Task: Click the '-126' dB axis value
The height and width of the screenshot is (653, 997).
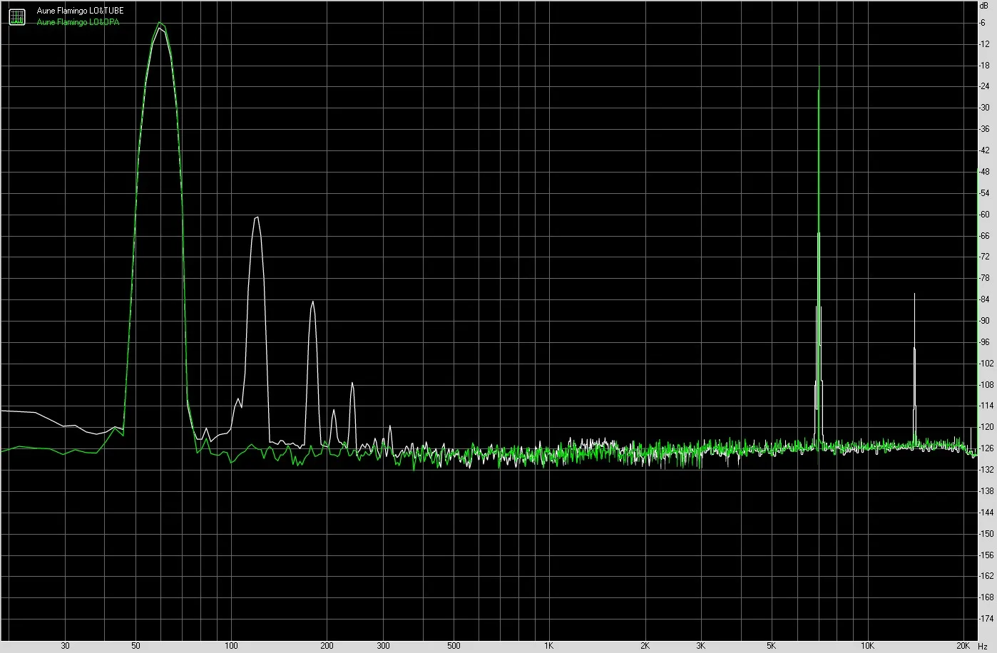Action: (986, 448)
